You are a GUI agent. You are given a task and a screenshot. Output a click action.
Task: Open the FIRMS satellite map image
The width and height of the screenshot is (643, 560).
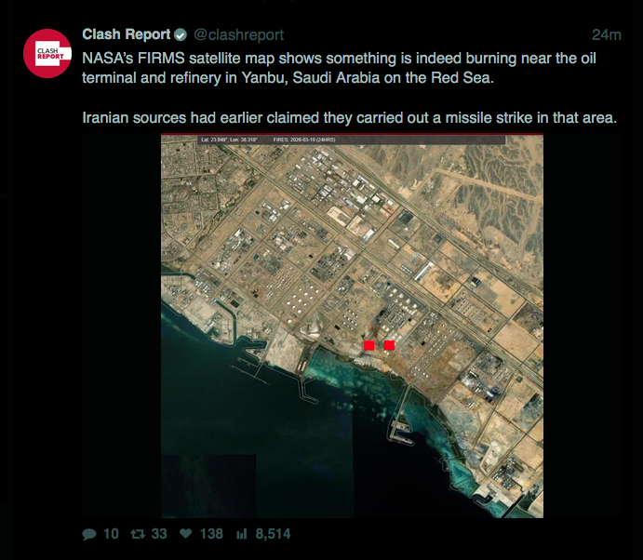352,326
